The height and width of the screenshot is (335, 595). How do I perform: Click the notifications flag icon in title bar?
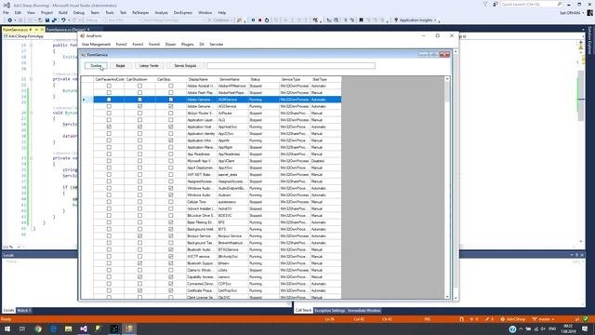click(485, 4)
